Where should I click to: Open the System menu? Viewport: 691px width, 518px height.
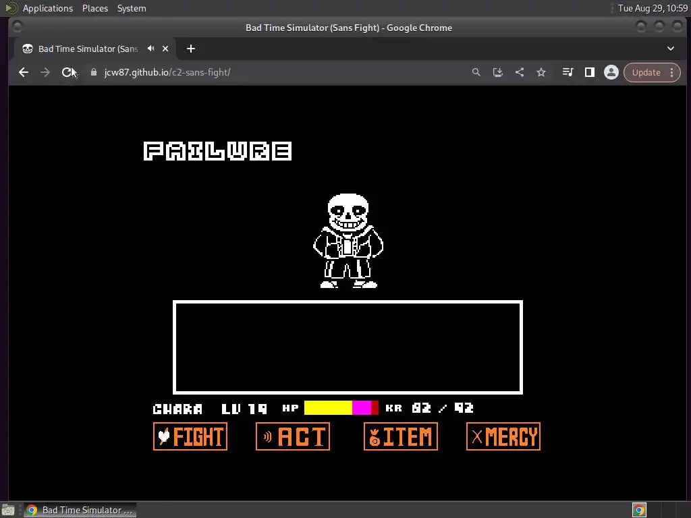(132, 8)
